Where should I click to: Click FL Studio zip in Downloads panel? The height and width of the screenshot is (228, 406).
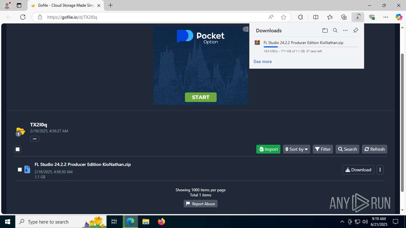[x=303, y=43]
